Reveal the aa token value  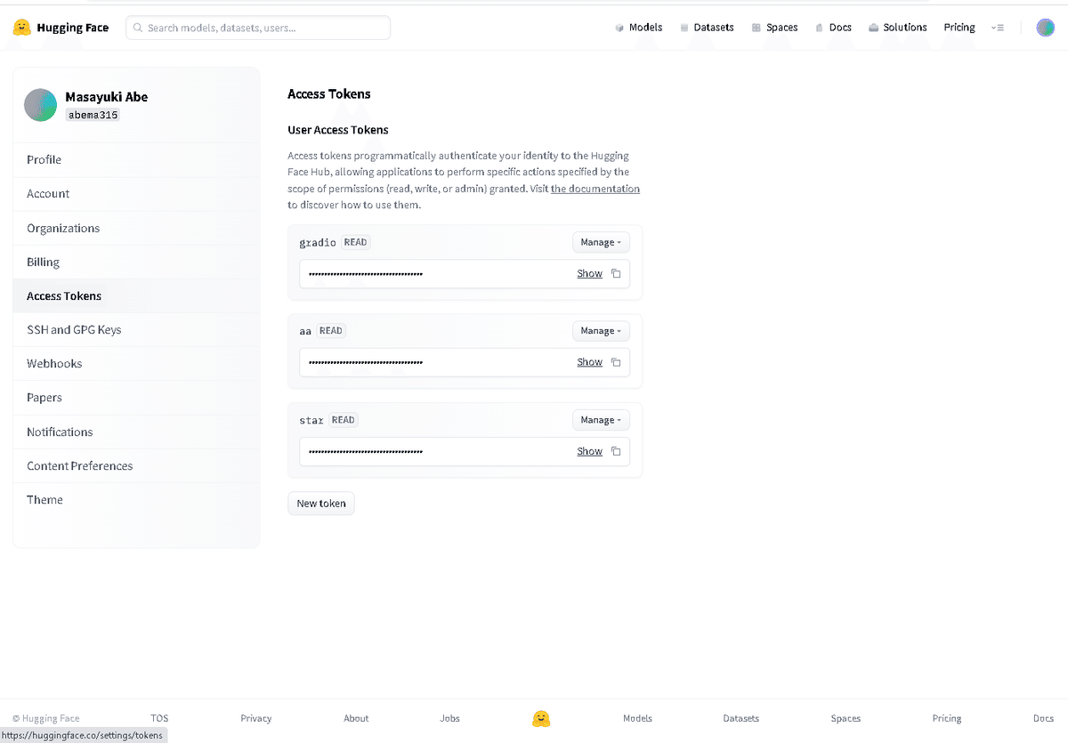[x=589, y=362]
